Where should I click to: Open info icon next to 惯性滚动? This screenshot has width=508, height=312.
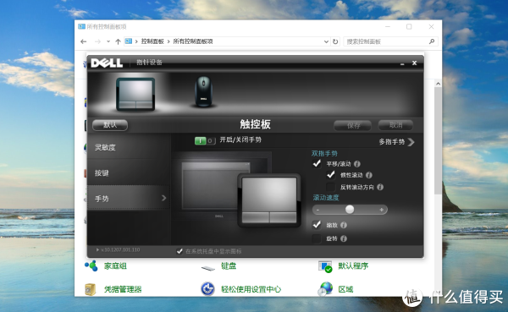click(x=368, y=175)
